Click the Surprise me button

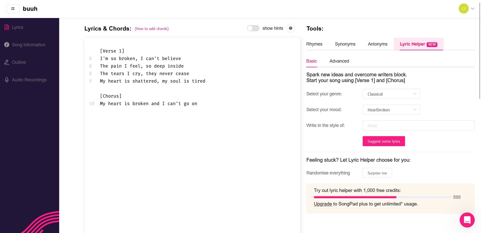point(377,173)
